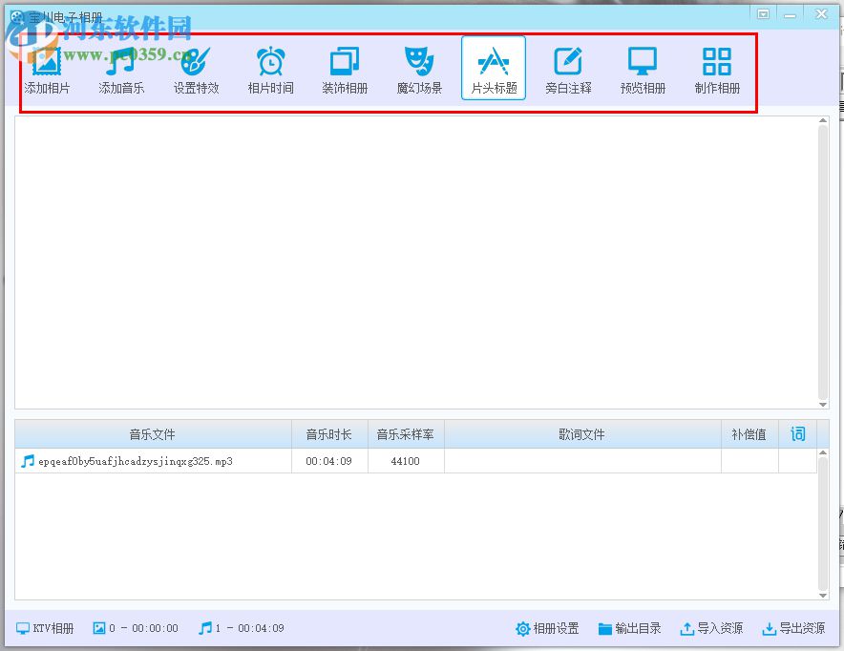Click the photo count 0 - 00:00:00 indicator
This screenshot has width=844, height=651.
[x=136, y=628]
